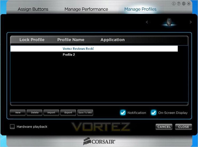Go to next device with right arrow
This screenshot has height=147, width=198.
(x=191, y=22)
